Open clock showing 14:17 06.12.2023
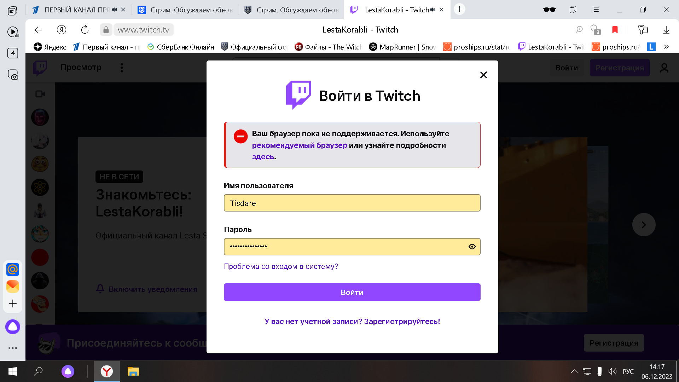679x382 pixels. point(657,371)
